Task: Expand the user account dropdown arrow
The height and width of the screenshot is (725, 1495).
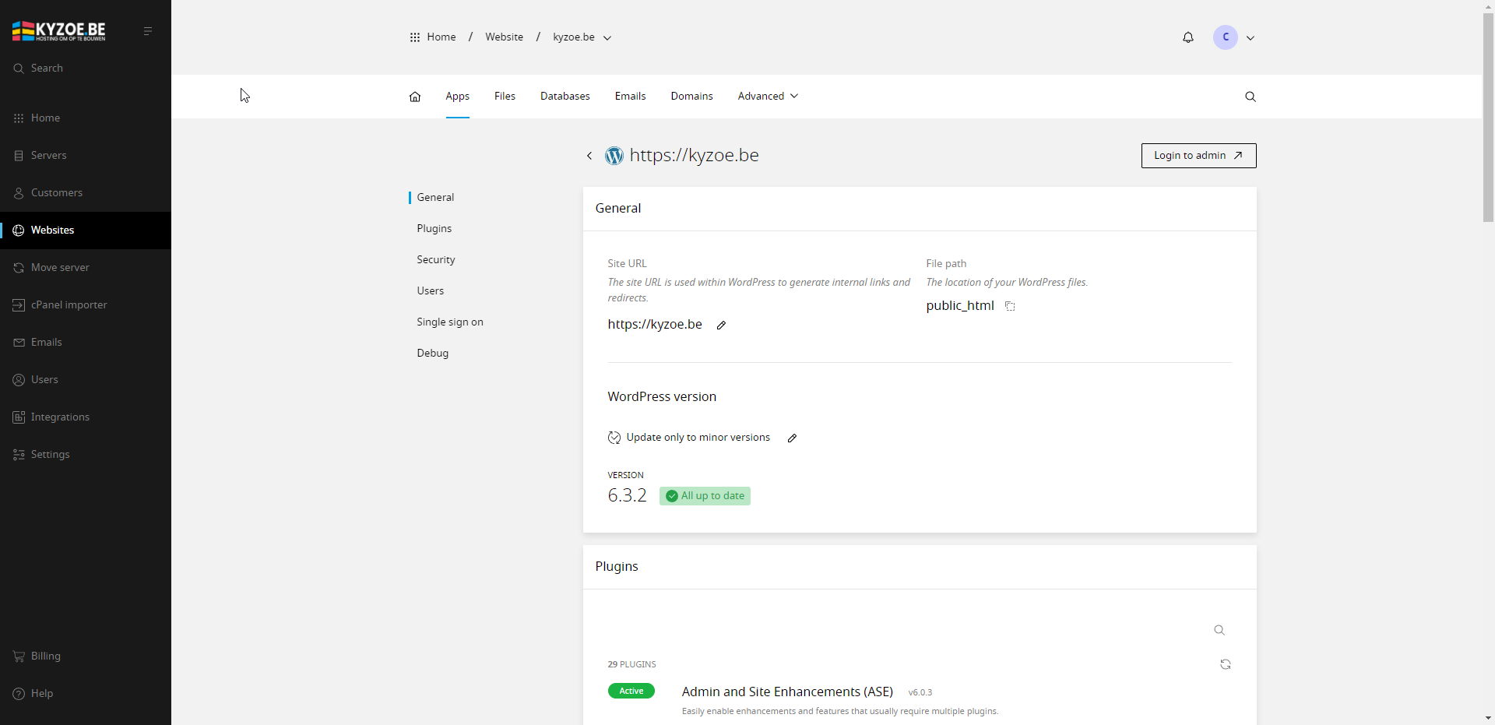Action: (x=1251, y=38)
